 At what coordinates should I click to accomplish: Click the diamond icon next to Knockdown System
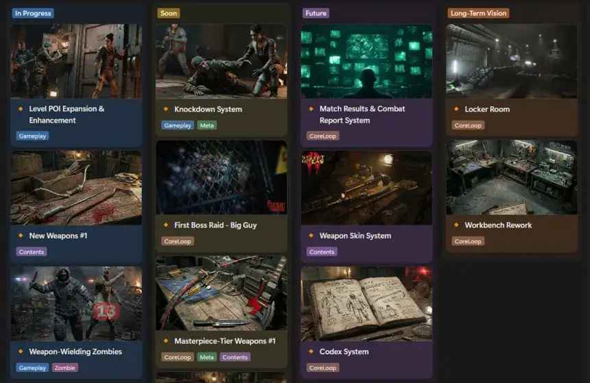[166, 109]
